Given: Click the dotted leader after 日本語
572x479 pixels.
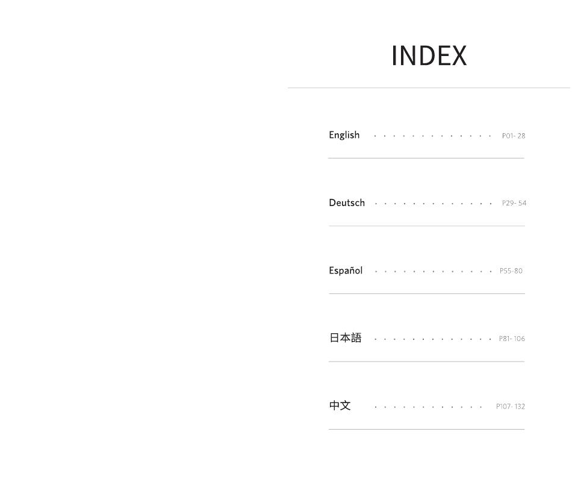Looking at the screenshot, I should (432, 339).
